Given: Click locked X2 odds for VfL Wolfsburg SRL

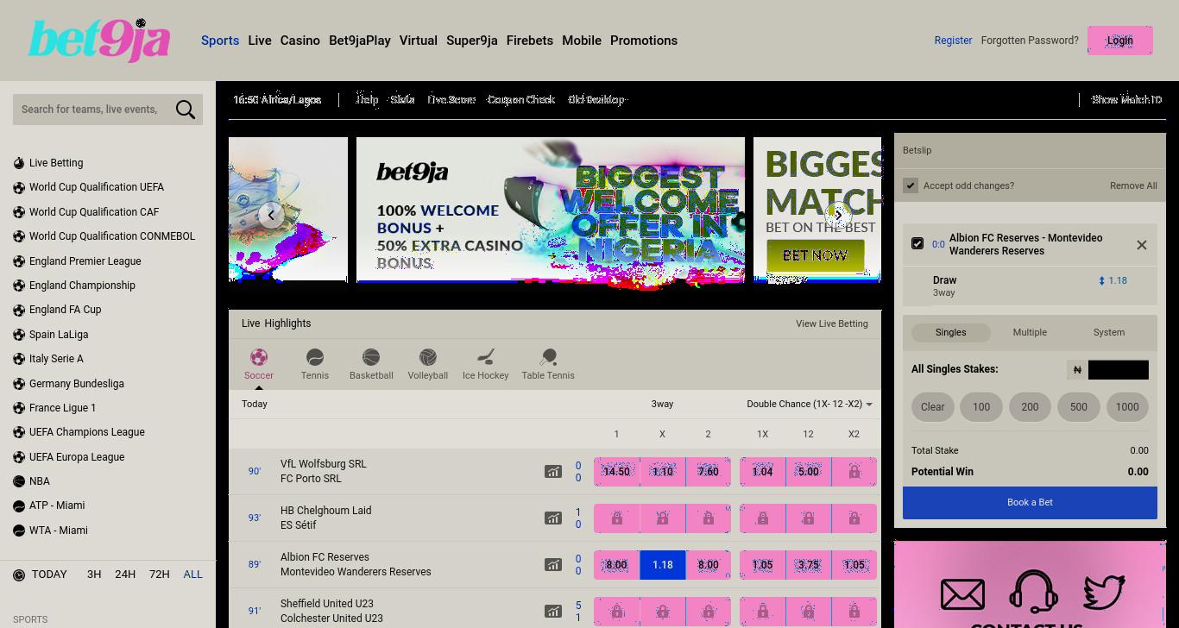Looking at the screenshot, I should (x=854, y=472).
